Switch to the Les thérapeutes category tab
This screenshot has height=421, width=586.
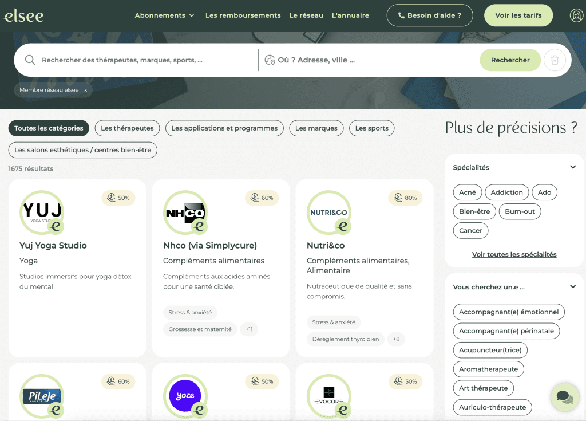[127, 128]
